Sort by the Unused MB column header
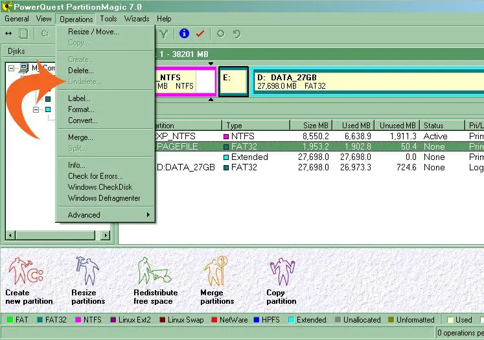Viewport: 484px width, 340px height. pyautogui.click(x=397, y=125)
